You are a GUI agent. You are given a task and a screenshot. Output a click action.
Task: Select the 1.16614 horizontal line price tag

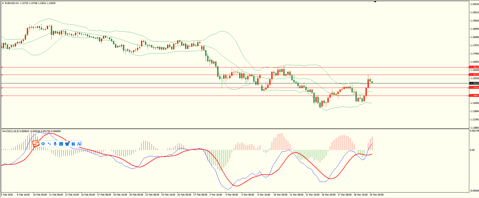point(474,67)
